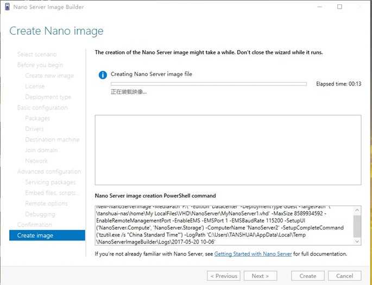The height and width of the screenshot is (285, 372).
Task: Click the Next button
Action: click(260, 276)
